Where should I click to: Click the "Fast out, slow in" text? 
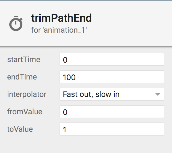[x=91, y=94]
